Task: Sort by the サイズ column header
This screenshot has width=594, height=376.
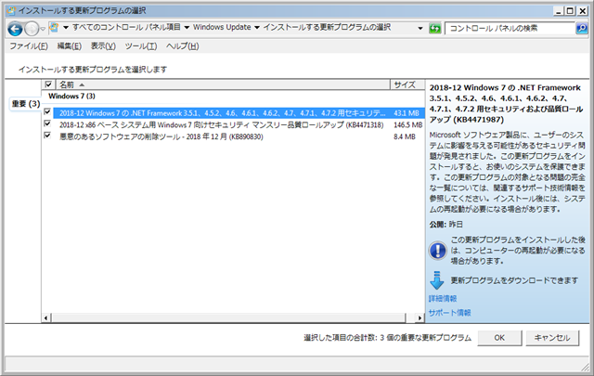Action: (407, 84)
